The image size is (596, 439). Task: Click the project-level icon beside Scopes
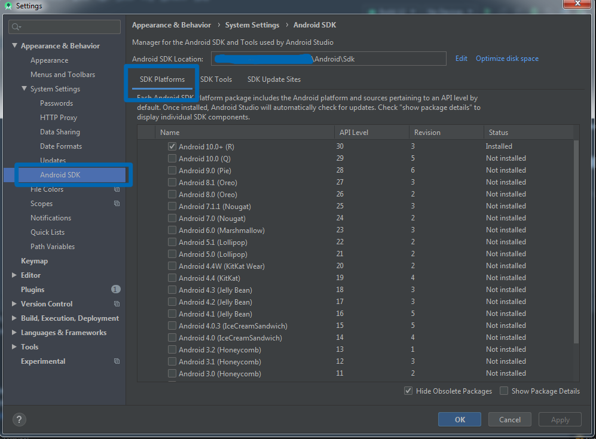[117, 204]
